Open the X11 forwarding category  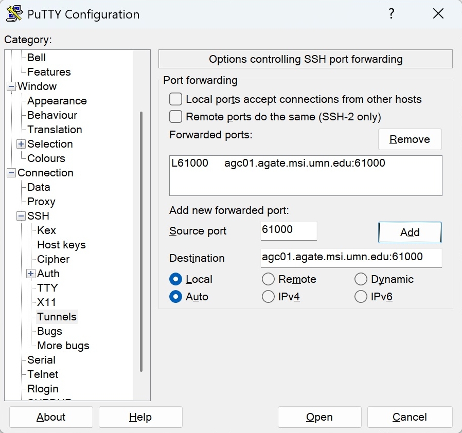point(46,302)
